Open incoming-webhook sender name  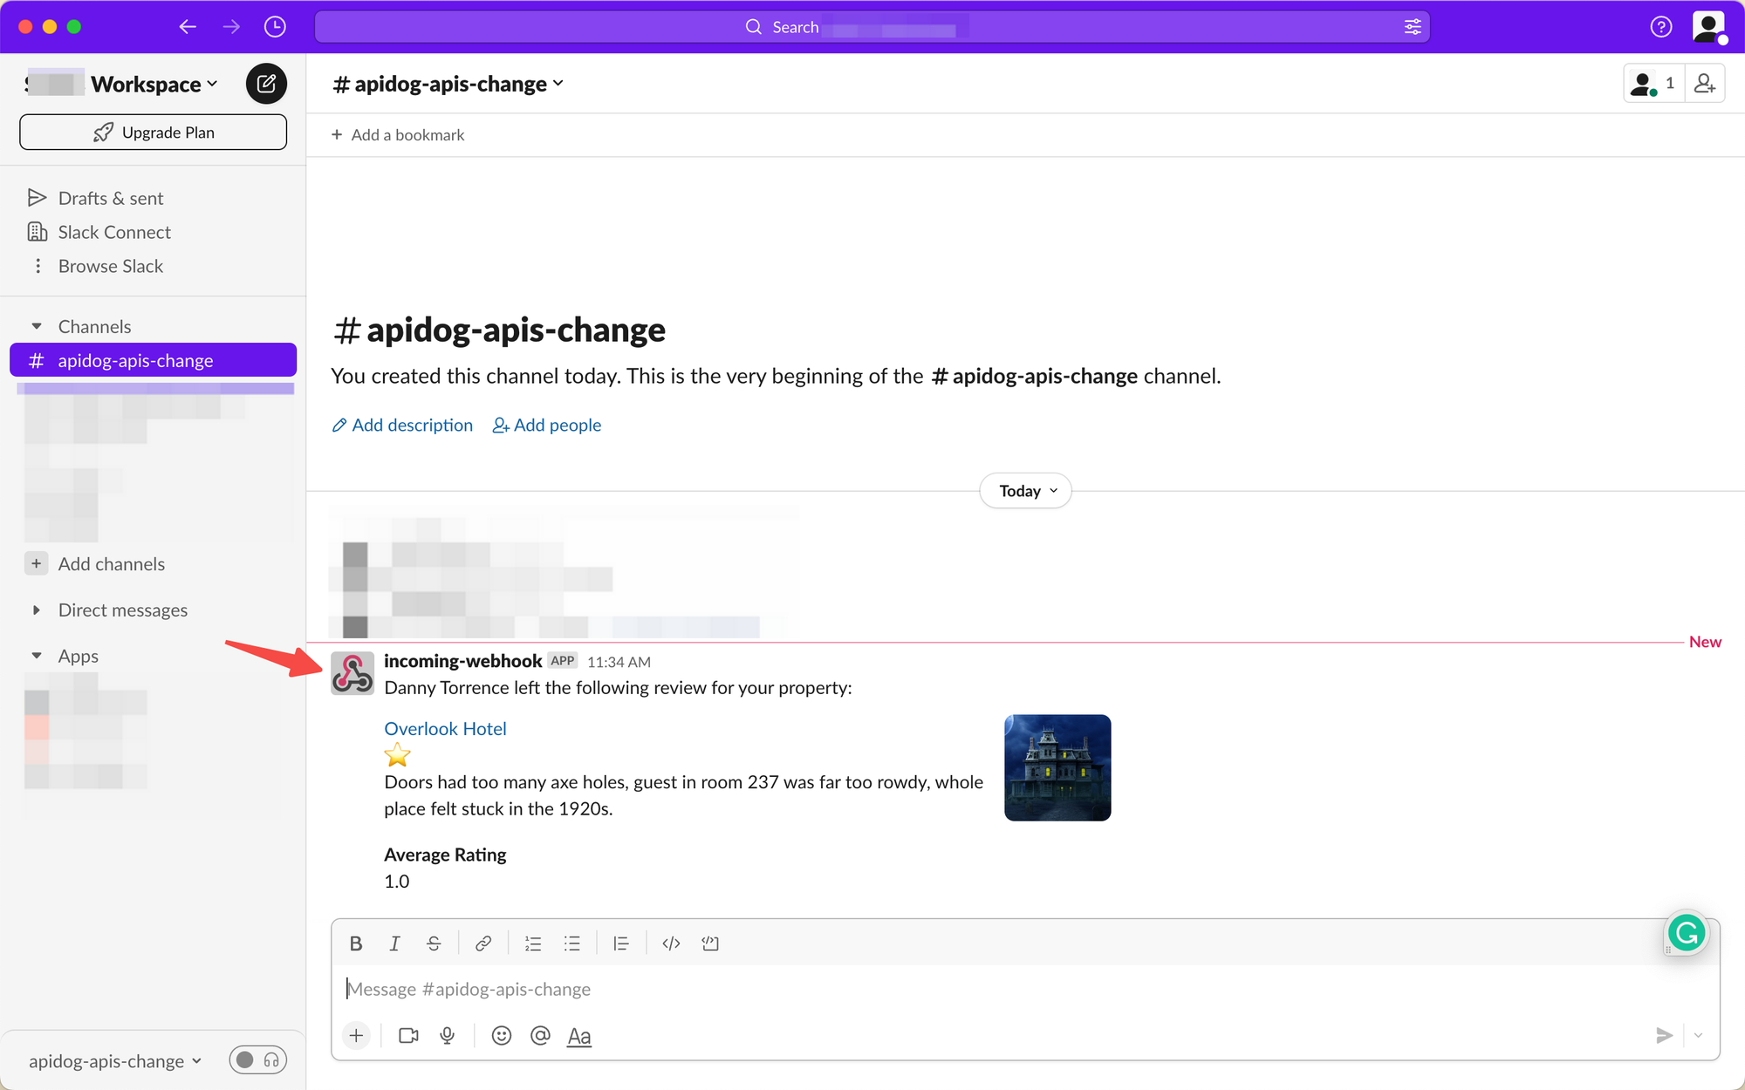click(462, 661)
